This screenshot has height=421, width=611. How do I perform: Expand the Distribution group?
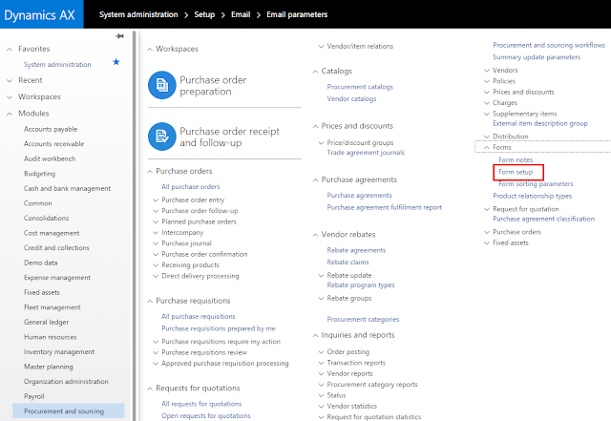pyautogui.click(x=487, y=137)
